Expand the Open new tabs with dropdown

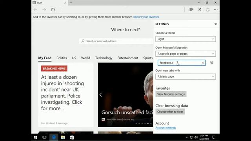coord(186,77)
